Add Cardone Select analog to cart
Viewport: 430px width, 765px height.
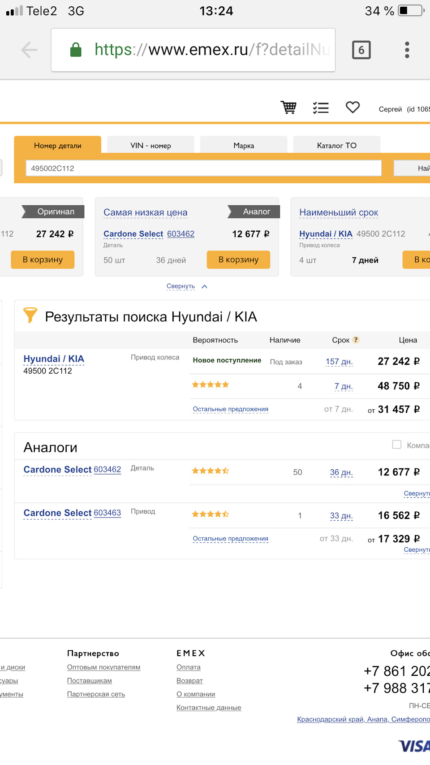click(x=238, y=260)
